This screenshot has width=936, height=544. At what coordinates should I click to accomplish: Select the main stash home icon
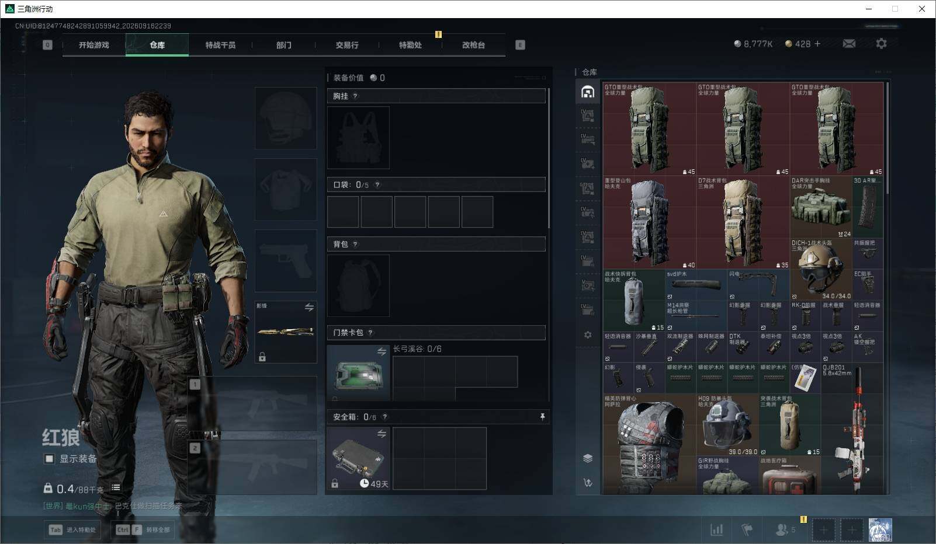coord(588,92)
